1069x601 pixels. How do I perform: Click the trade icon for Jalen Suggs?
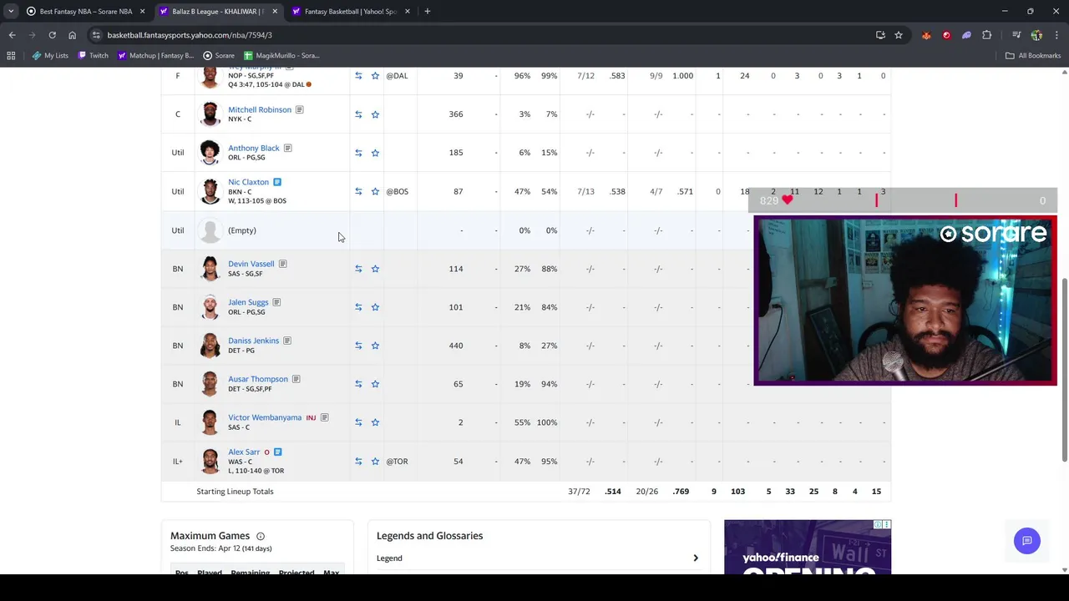click(x=358, y=307)
